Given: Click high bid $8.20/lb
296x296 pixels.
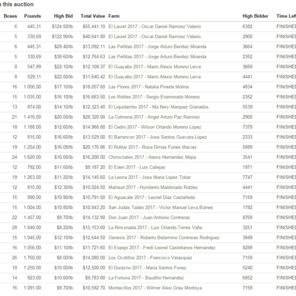Looking at the screenshot, I should [x=65, y=228].
